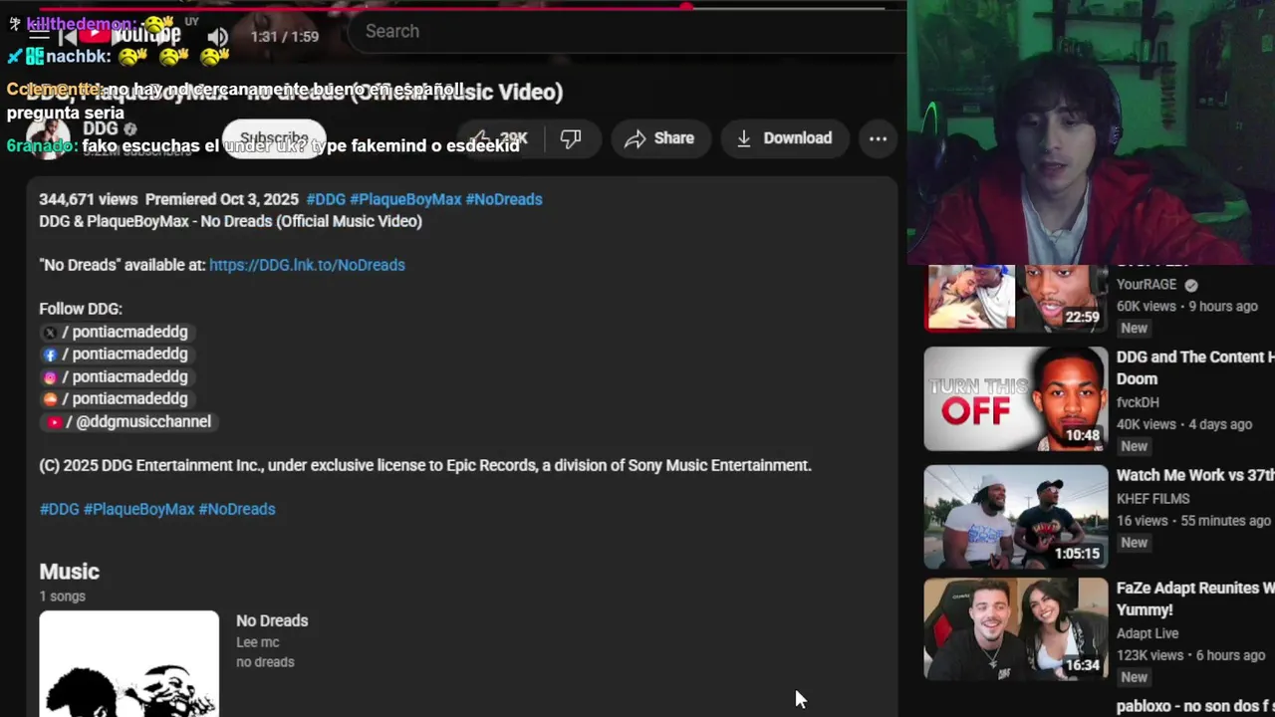Click chat username nachbk
Image resolution: width=1275 pixels, height=717 pixels.
click(x=78, y=57)
